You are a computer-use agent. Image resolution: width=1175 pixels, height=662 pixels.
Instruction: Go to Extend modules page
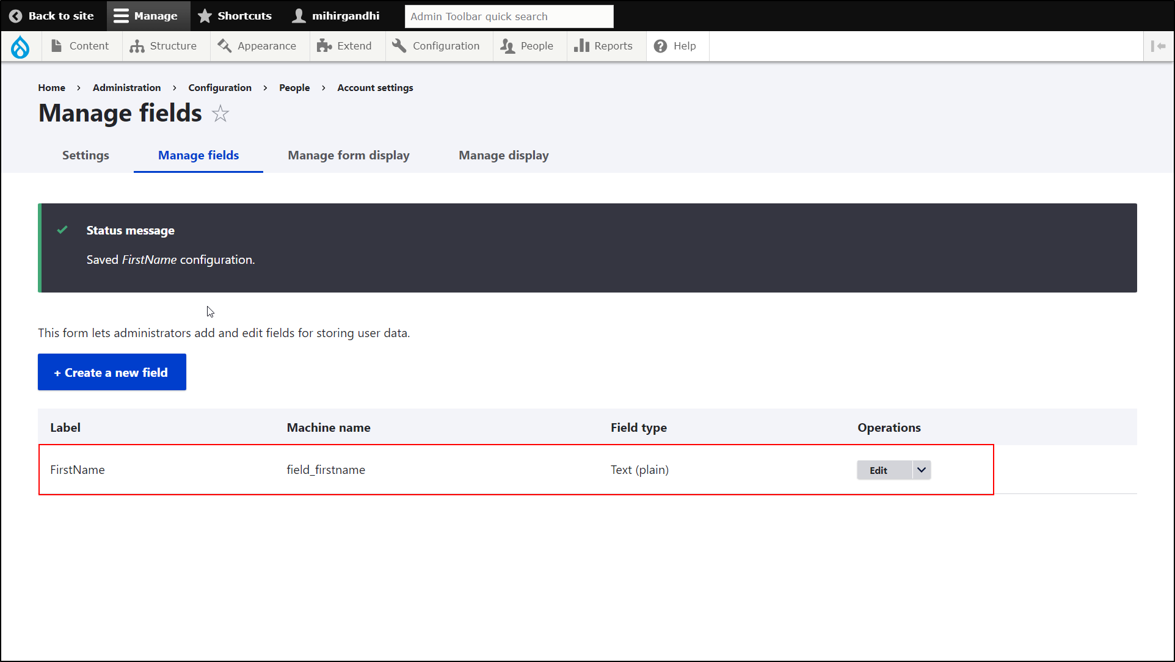344,46
